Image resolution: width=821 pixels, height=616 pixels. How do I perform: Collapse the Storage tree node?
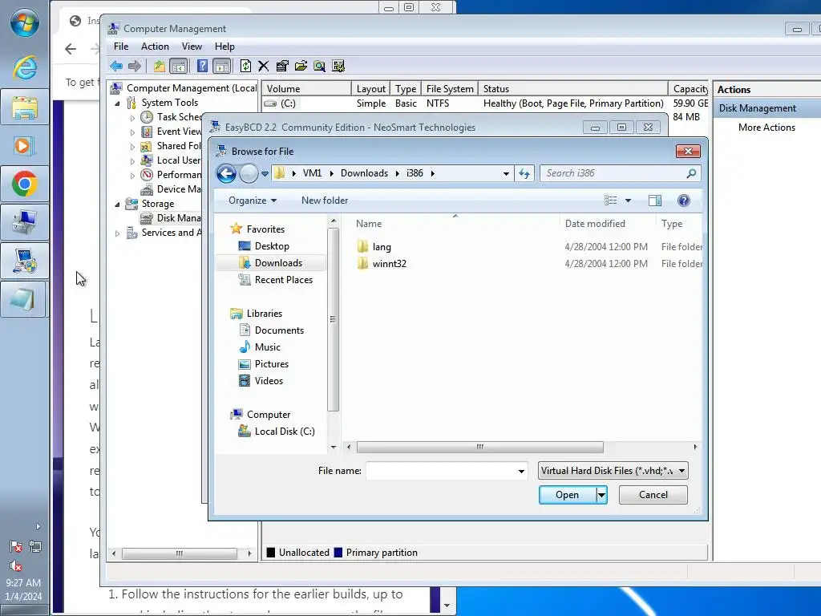pos(117,205)
